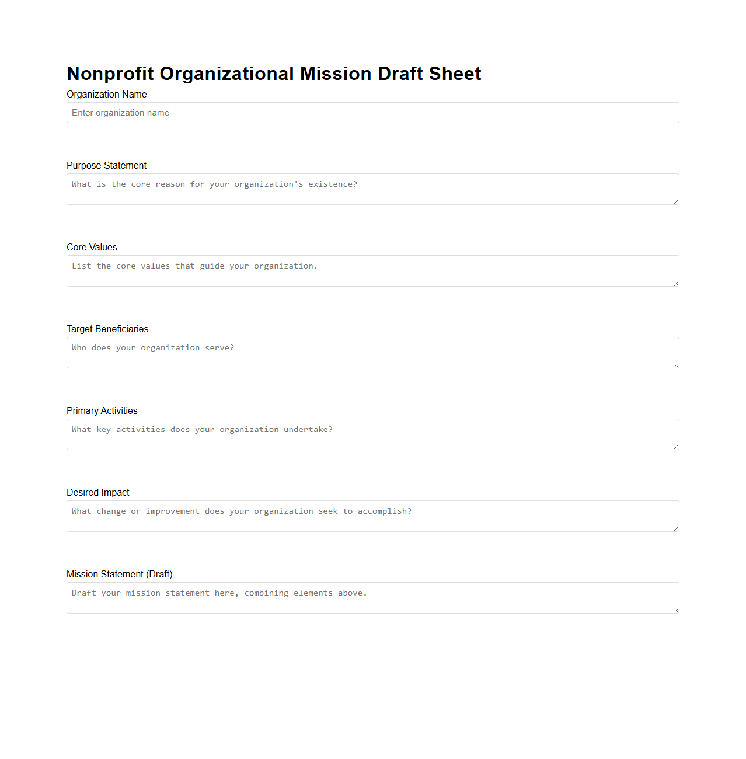Viewport: 746px width, 759px height.
Task: Click the Desired Impact label
Action: tap(97, 492)
